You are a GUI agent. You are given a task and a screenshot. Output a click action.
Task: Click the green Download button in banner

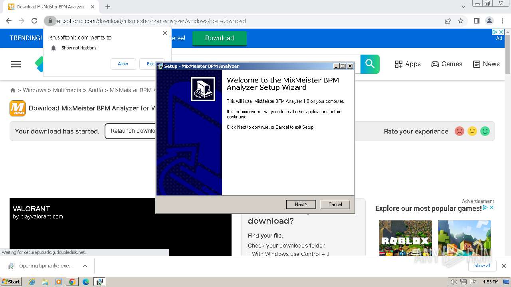point(220,38)
